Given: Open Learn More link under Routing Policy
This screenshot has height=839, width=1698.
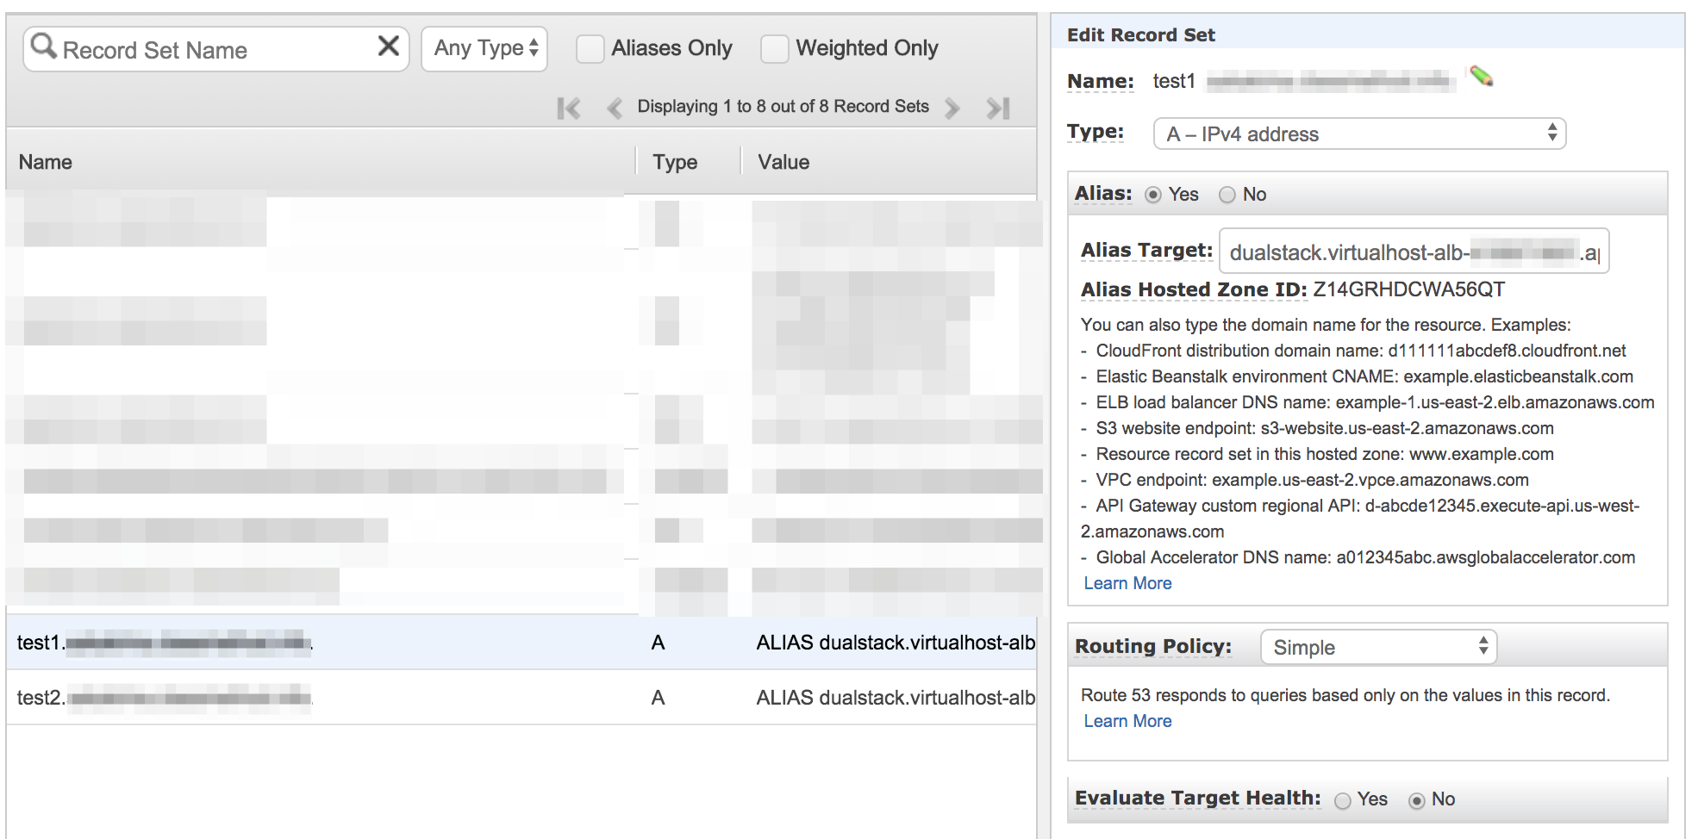Looking at the screenshot, I should pos(1127,721).
